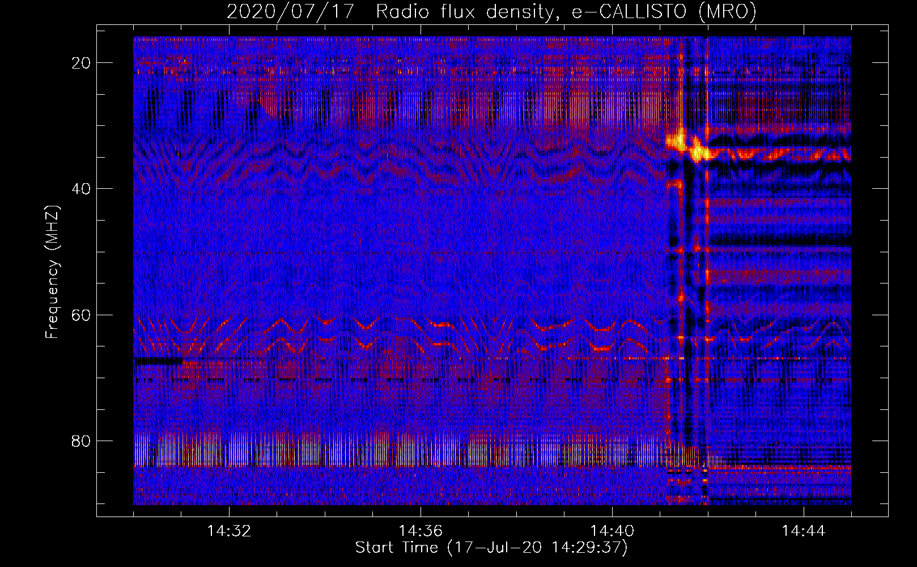Click the '14:32' time tick label
The width and height of the screenshot is (917, 567).
(229, 531)
